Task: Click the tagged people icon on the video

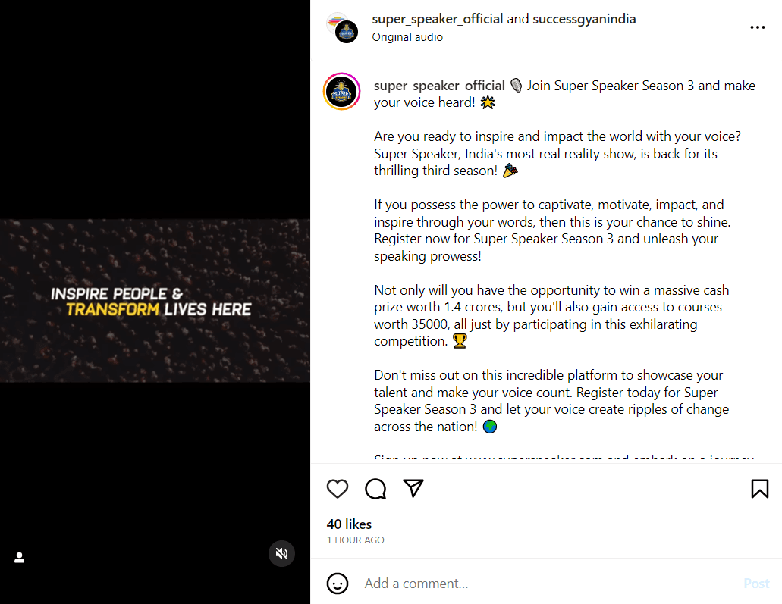Action: 19,557
